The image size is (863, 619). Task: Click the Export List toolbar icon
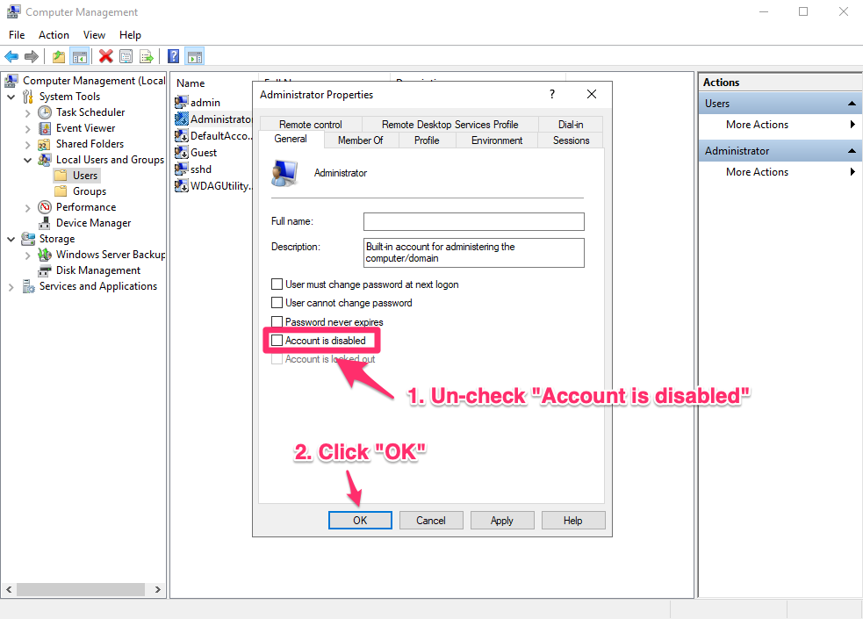tap(147, 56)
